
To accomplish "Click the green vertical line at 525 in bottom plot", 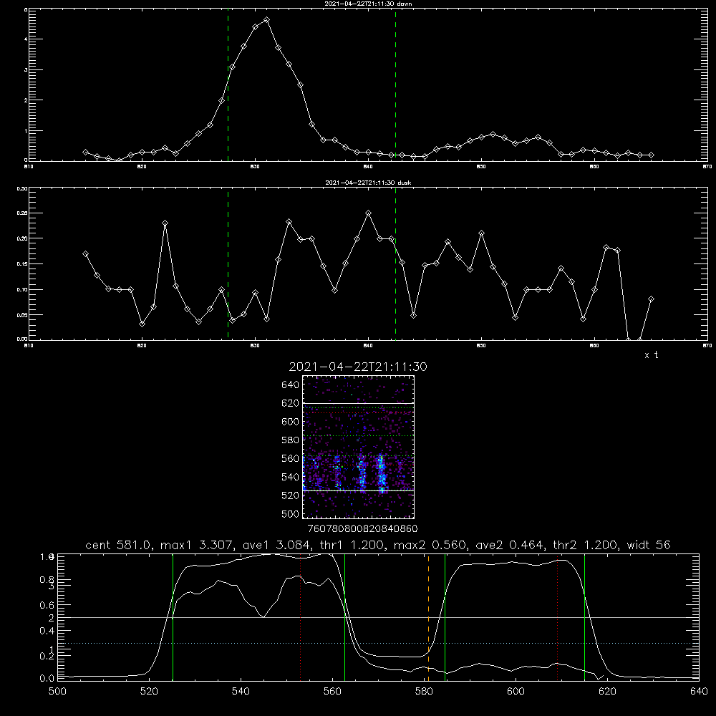I will (x=173, y=617).
